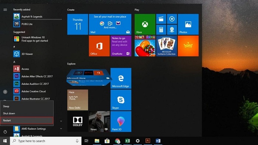Image resolution: width=258 pixels, height=145 pixels.
Task: Click the Create group heading
Action: pos(71,10)
